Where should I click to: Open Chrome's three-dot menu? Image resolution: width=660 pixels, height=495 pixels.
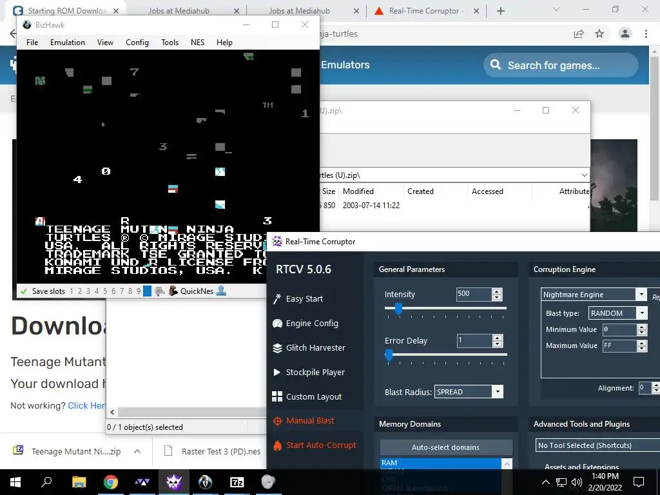pos(646,34)
